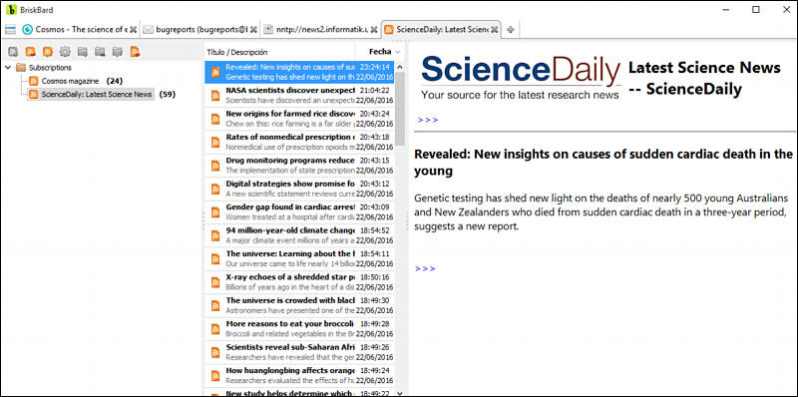Image resolution: width=798 pixels, height=397 pixels.
Task: Click the Cosmos magazine feed icon
Action: 34,81
